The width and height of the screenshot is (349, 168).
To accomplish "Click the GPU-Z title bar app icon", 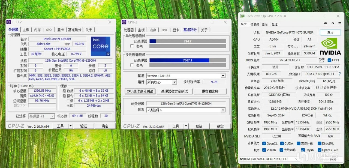I will [x=242, y=16].
